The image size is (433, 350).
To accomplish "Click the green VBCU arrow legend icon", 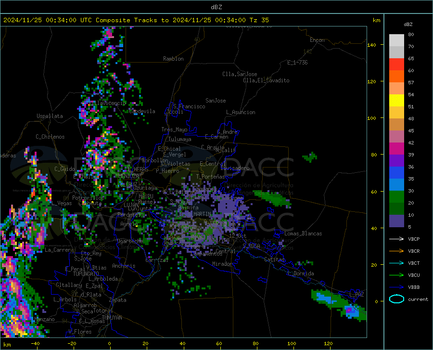I will pyautogui.click(x=396, y=275).
